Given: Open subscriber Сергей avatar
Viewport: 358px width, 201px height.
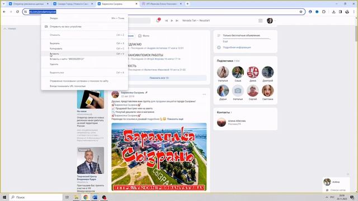Looking at the screenshot, I should (253, 90).
